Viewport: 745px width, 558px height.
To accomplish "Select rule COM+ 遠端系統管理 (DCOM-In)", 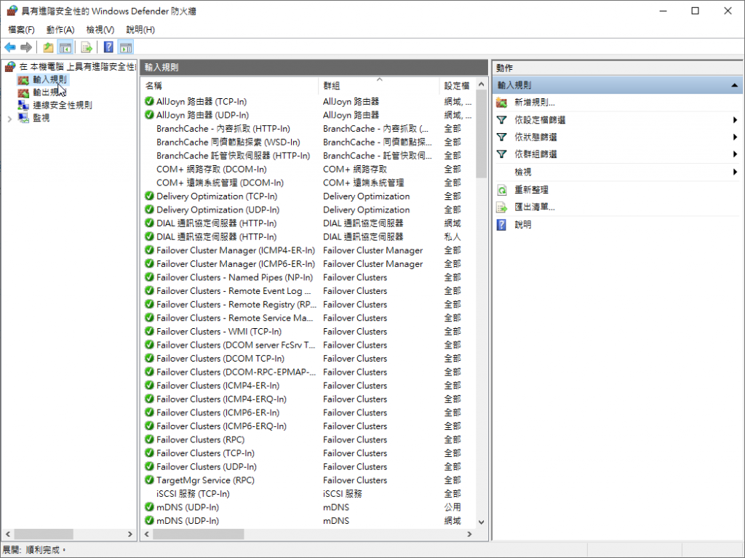I will click(220, 183).
